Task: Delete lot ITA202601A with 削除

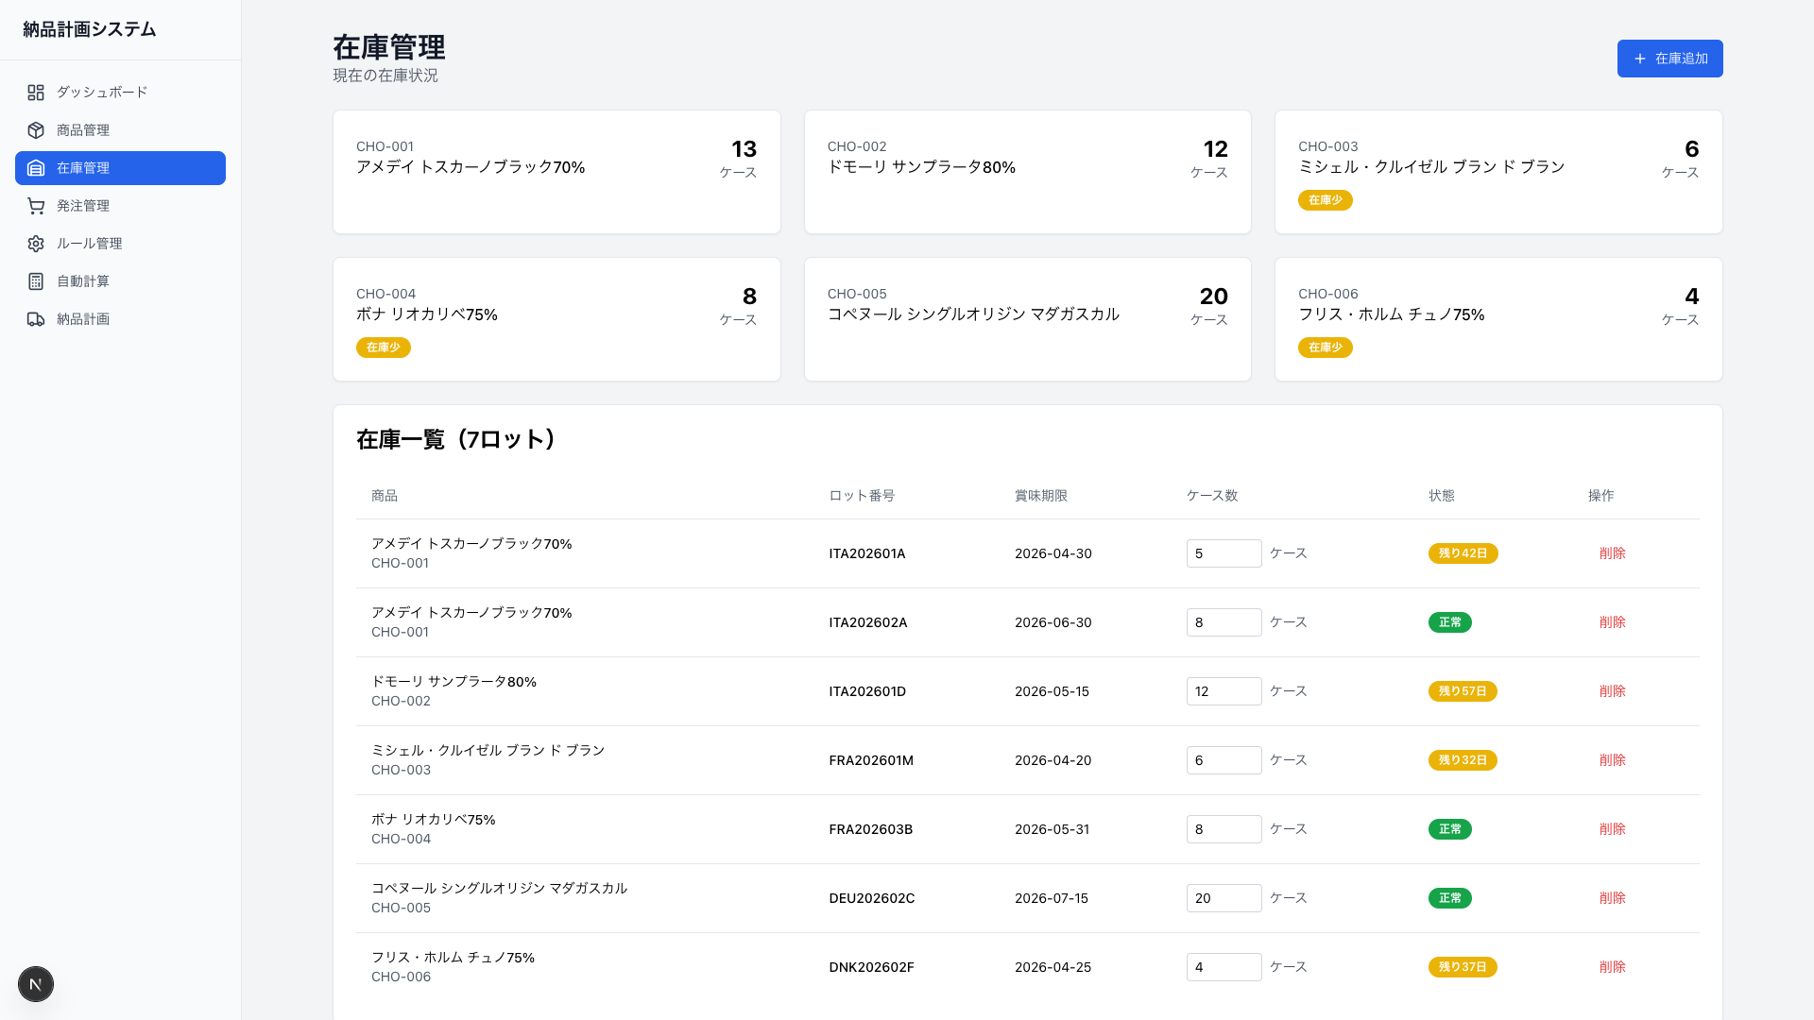Action: pos(1612,553)
